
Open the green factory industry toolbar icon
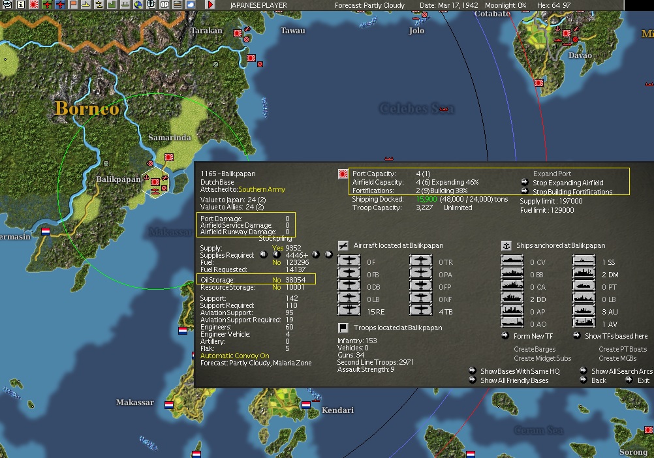tap(112, 5)
